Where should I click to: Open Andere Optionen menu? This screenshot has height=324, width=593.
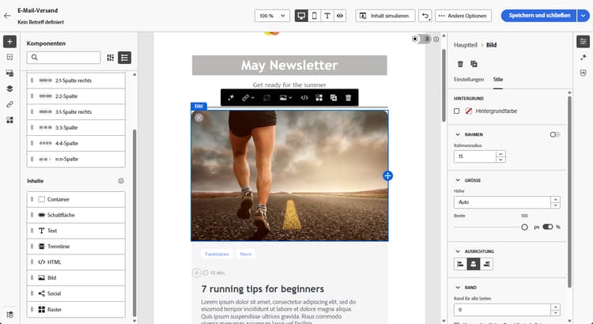[x=463, y=16]
